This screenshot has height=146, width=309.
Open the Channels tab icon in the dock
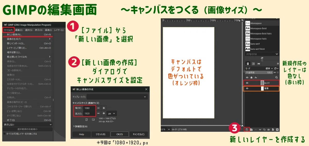tap(253, 64)
